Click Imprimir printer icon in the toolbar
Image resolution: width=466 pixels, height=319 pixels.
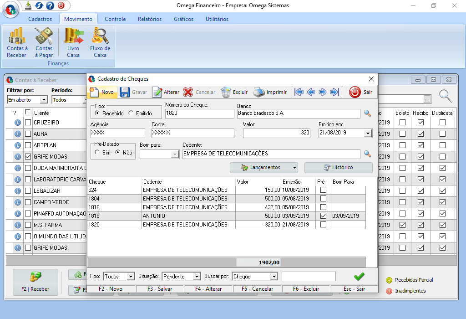270,92
